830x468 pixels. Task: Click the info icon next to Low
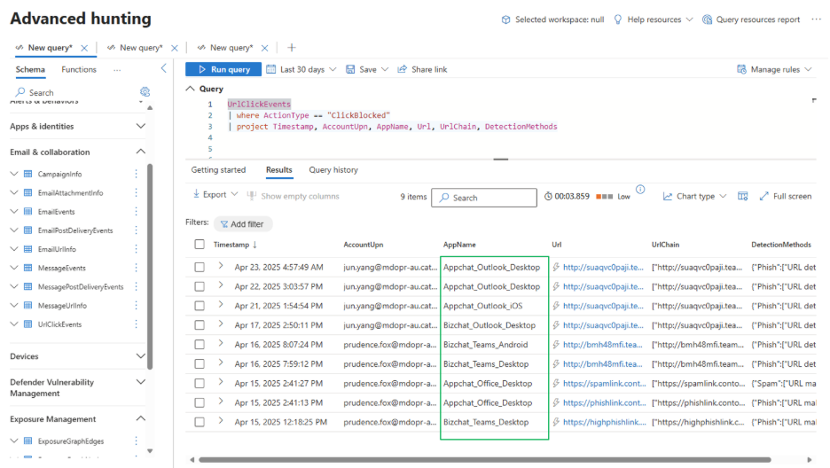click(640, 190)
